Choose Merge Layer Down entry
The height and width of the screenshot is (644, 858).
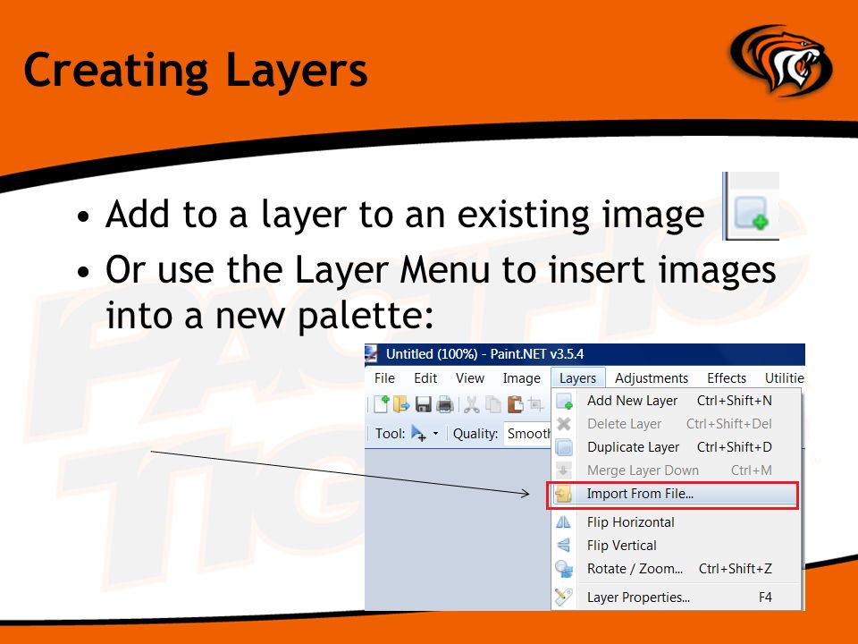677,470
